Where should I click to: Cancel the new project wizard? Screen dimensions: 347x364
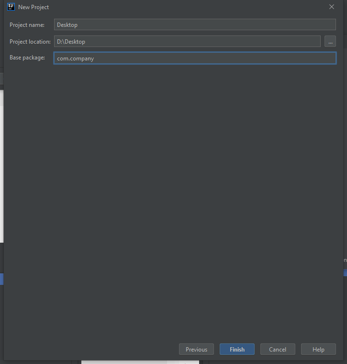click(278, 349)
